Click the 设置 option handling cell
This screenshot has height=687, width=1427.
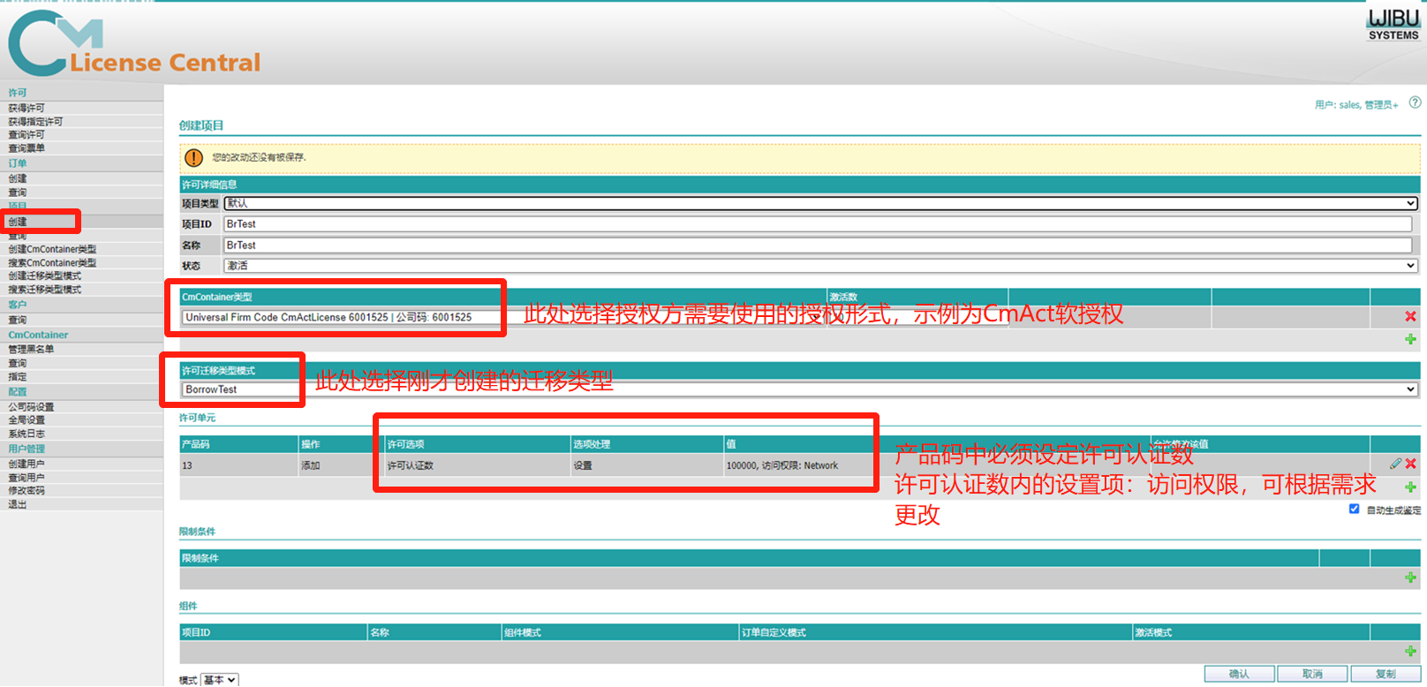pos(646,465)
